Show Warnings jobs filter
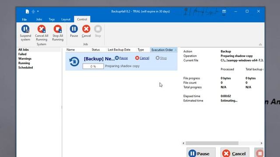The height and width of the screenshot is (157, 280). pos(25,58)
